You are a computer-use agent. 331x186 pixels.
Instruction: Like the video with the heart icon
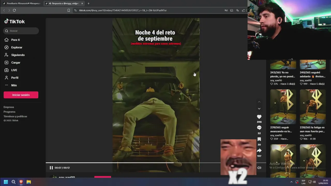click(x=259, y=117)
